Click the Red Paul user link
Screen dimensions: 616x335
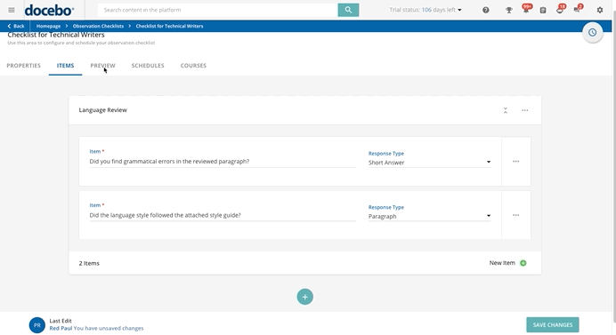click(61, 328)
